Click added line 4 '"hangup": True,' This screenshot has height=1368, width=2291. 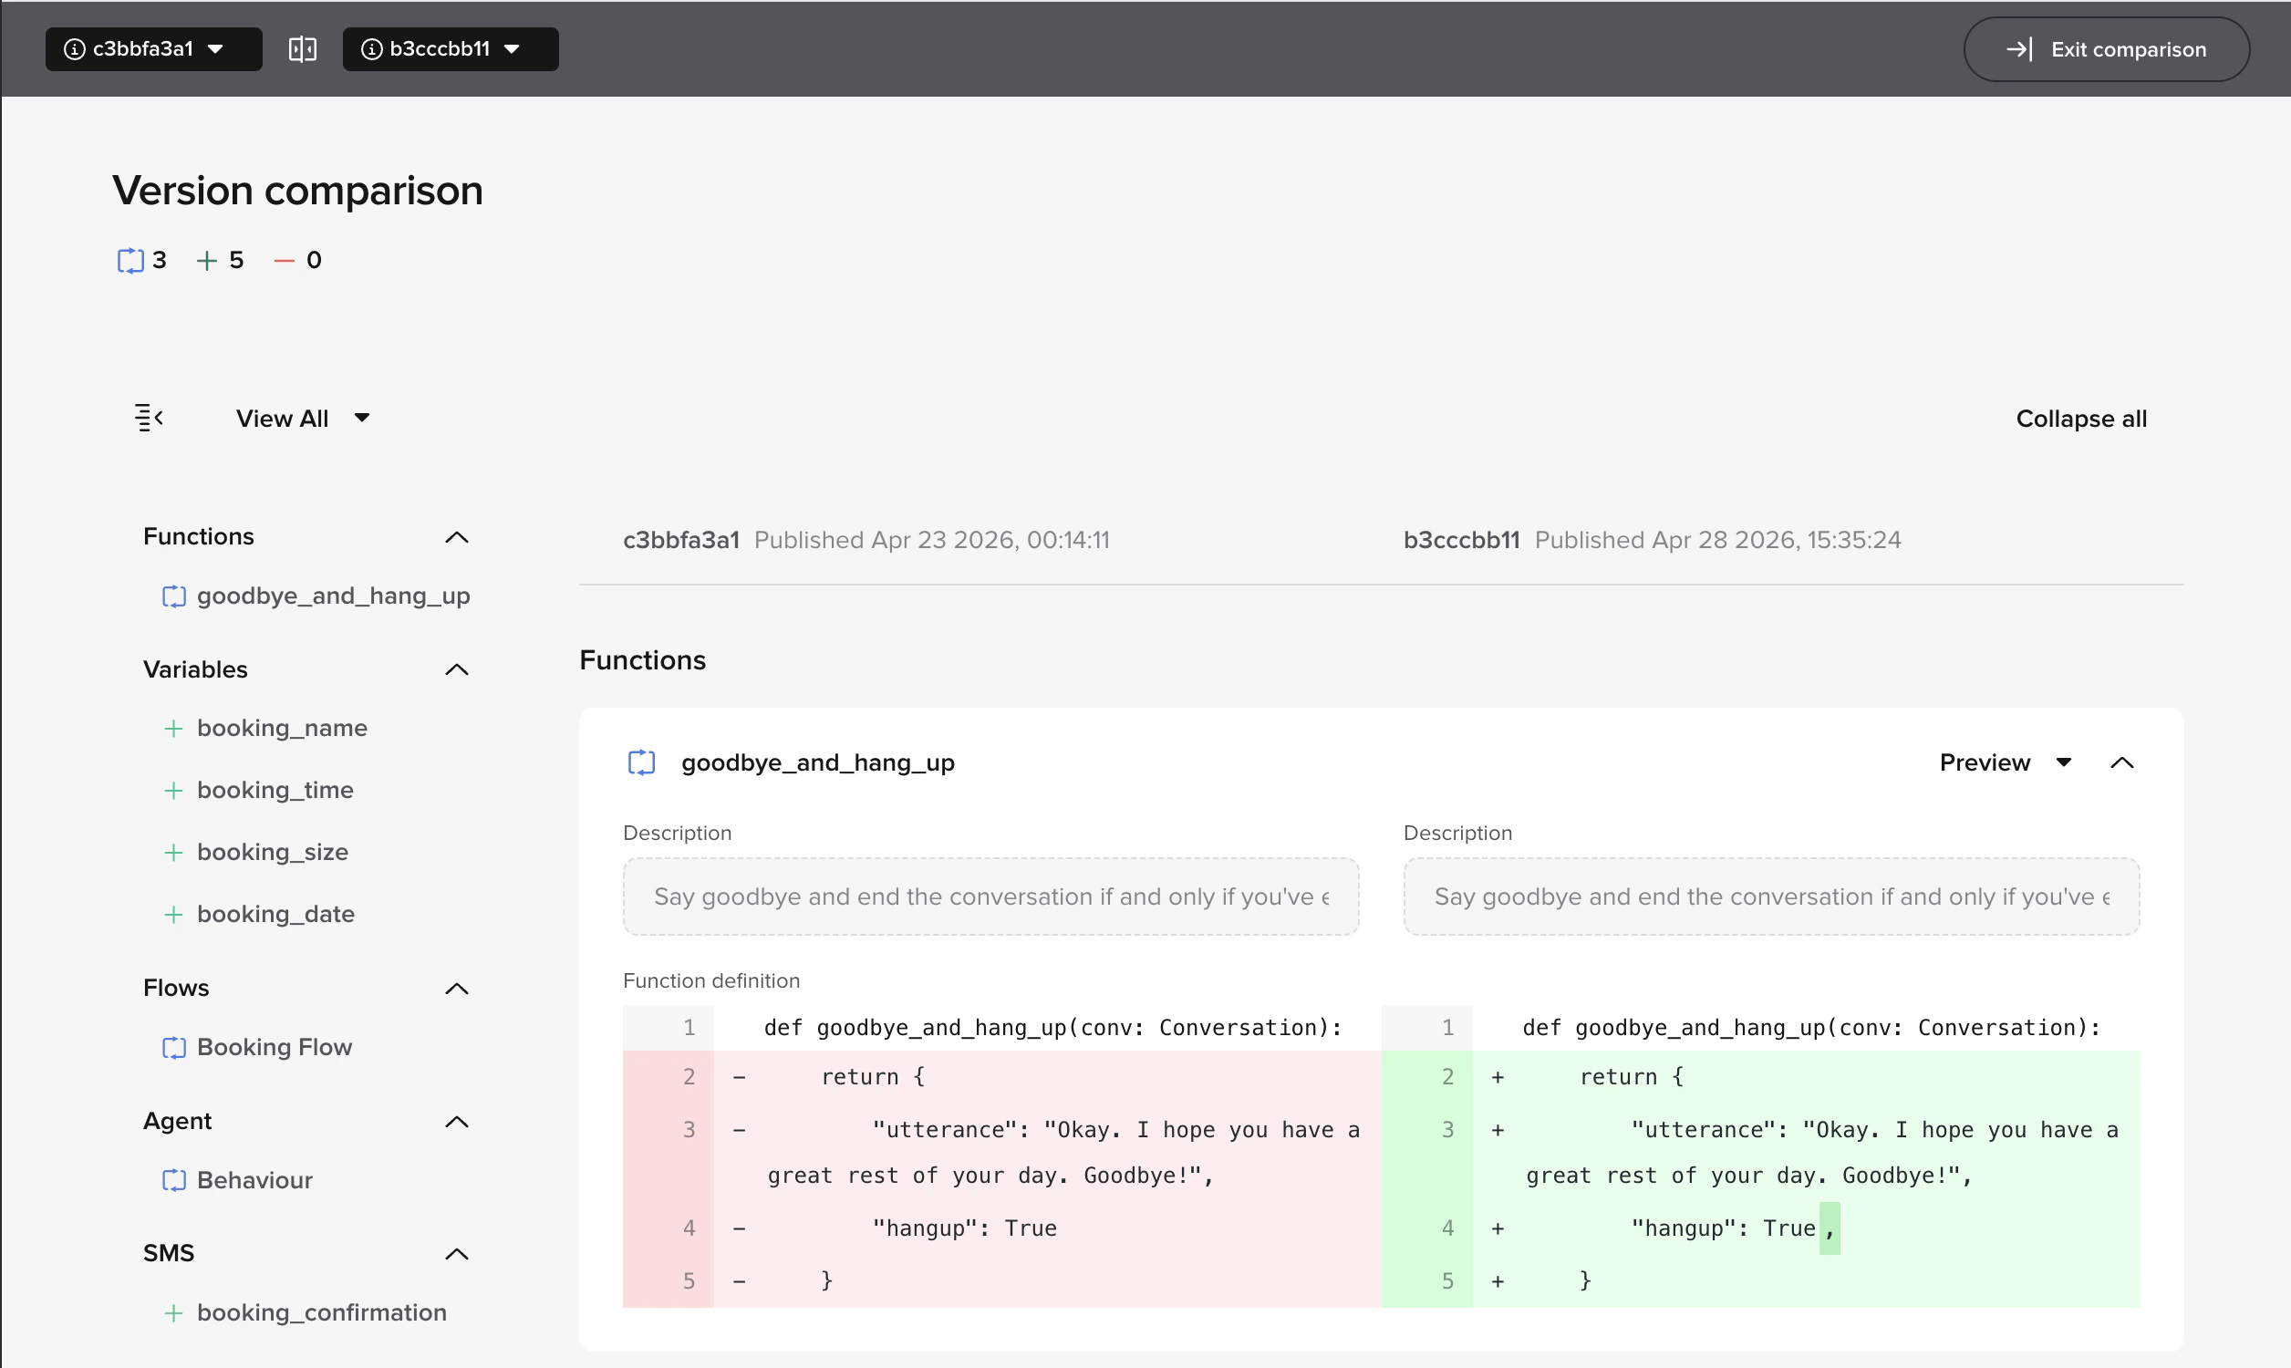point(1760,1228)
